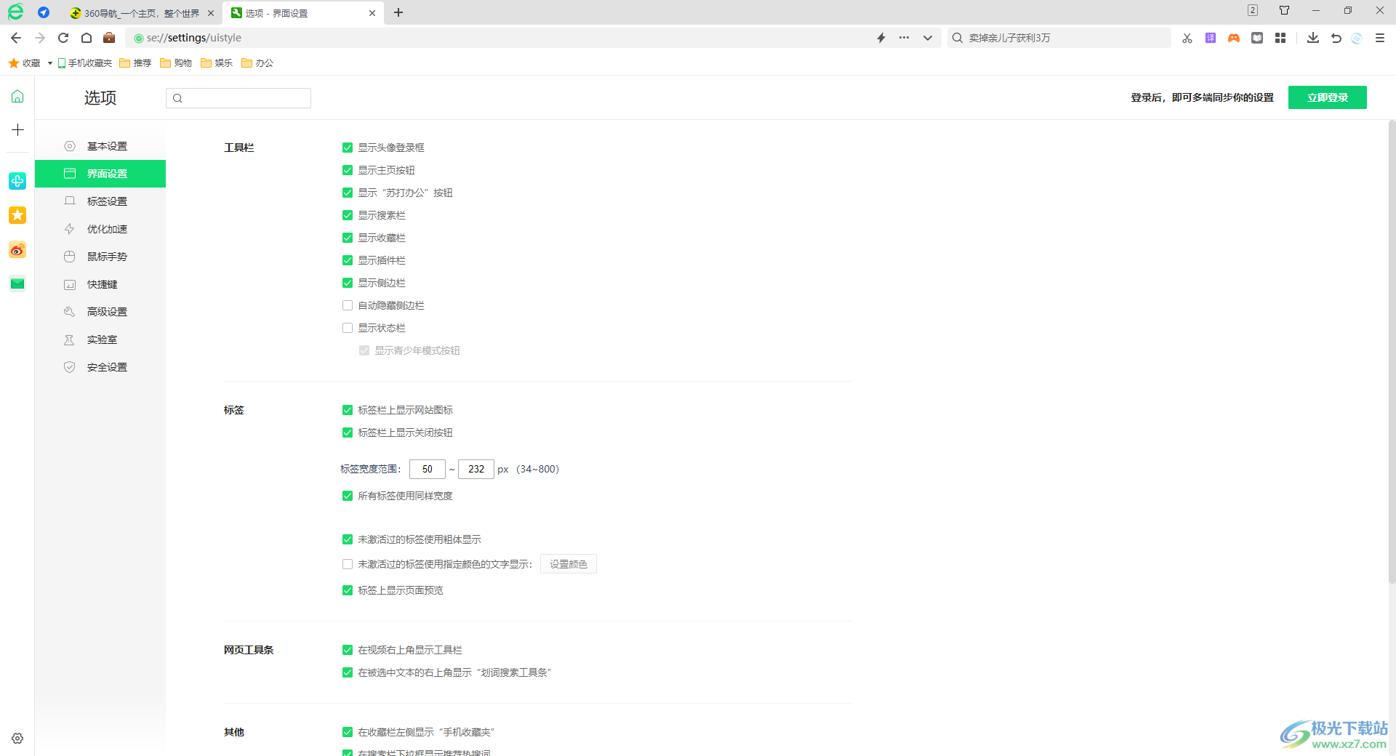This screenshot has width=1396, height=756.
Task: Open the 快捷键 settings section
Action: coord(100,284)
